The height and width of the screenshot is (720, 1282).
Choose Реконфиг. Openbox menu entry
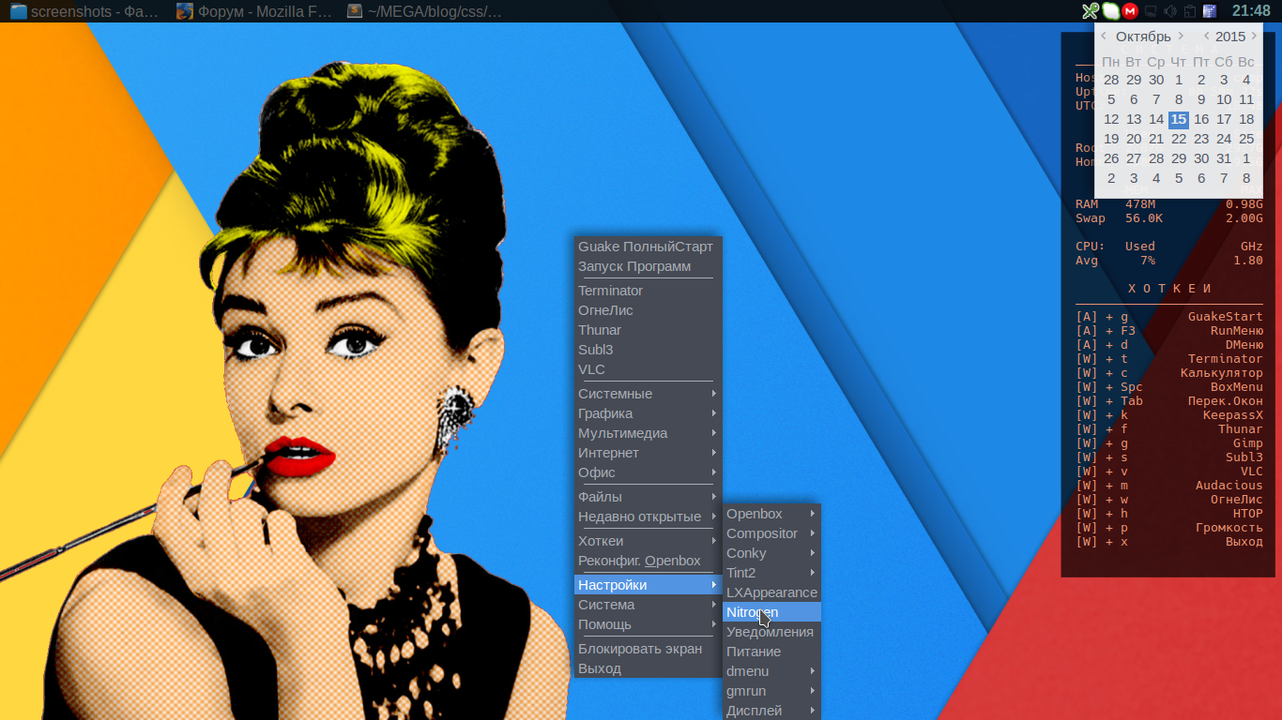(648, 561)
